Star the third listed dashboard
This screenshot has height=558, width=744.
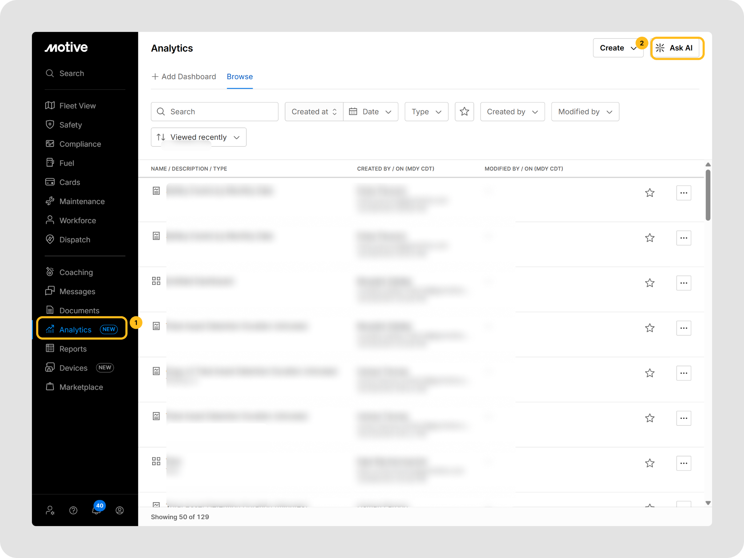click(650, 283)
